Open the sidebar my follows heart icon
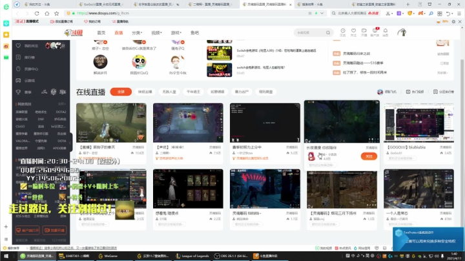The width and height of the screenshot is (465, 261). (x=18, y=46)
